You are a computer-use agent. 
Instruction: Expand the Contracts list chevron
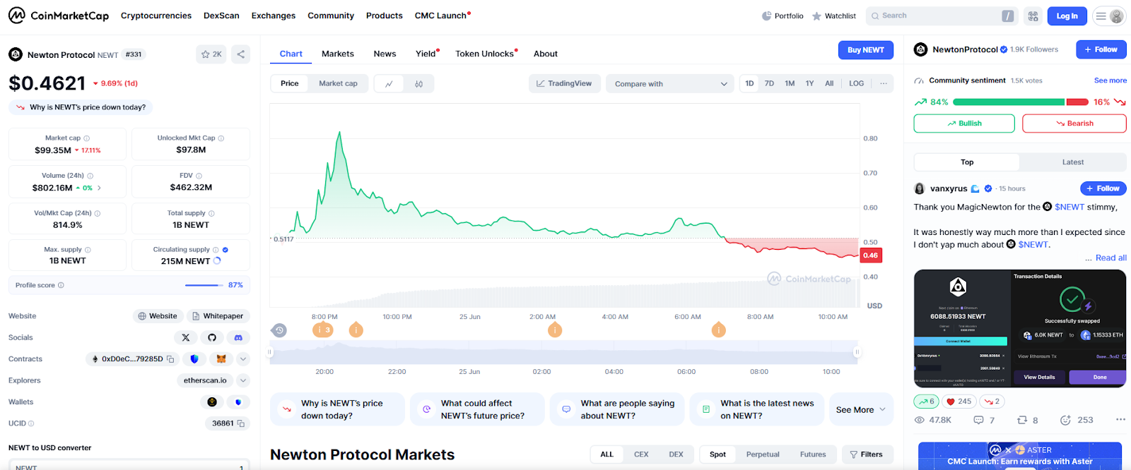[x=243, y=359]
